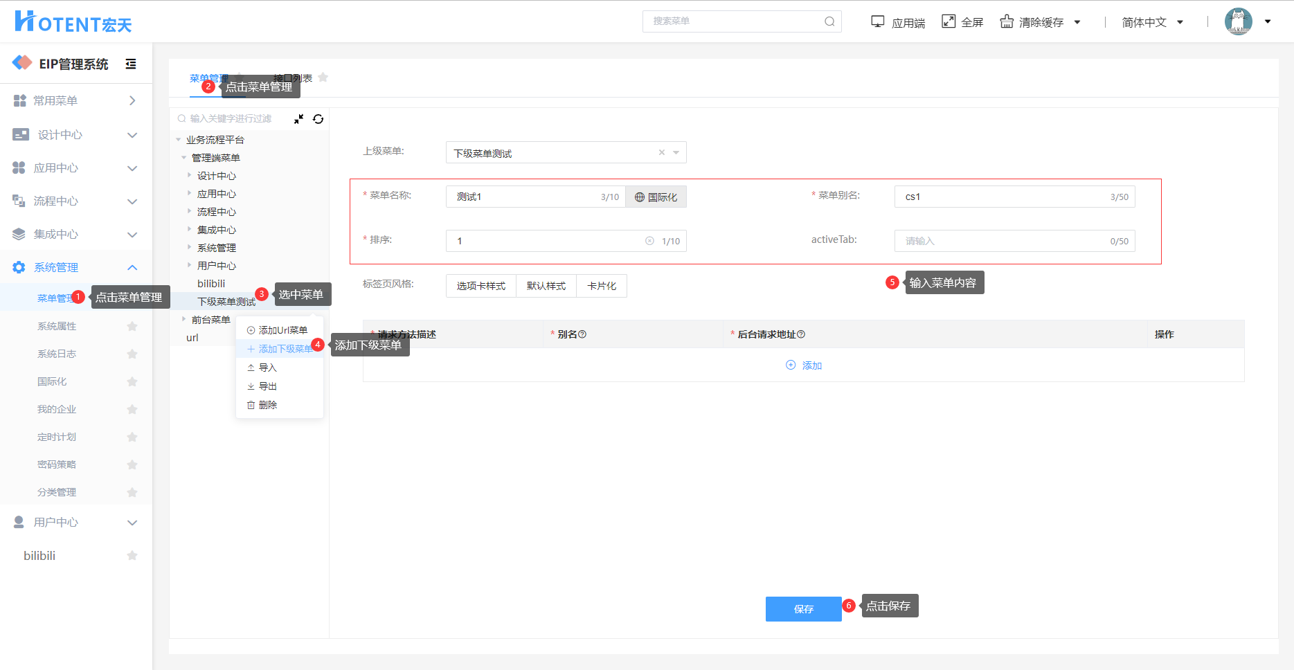Click the refresh icon above the menu tree
1294x670 pixels.
pyautogui.click(x=318, y=119)
